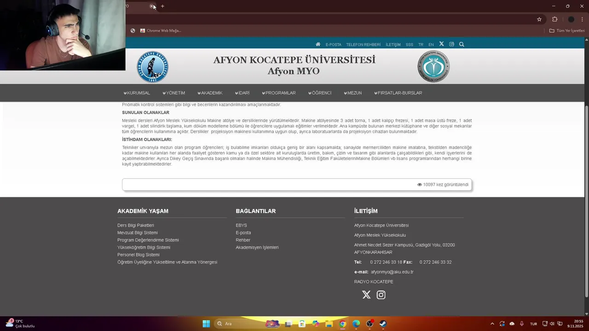Open X (Twitter) icon in top bar
The image size is (589, 331).
pos(441,44)
